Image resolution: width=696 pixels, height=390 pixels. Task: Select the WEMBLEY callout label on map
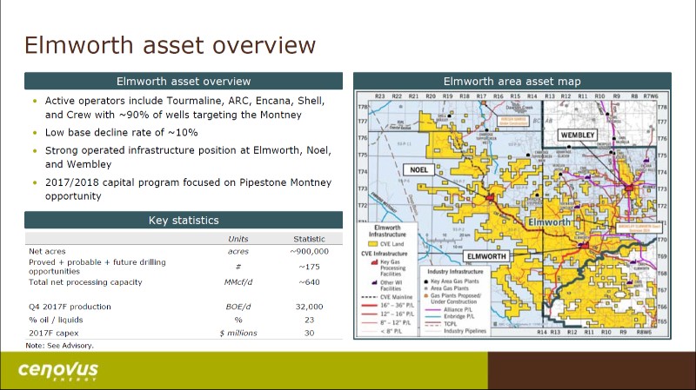tap(577, 136)
